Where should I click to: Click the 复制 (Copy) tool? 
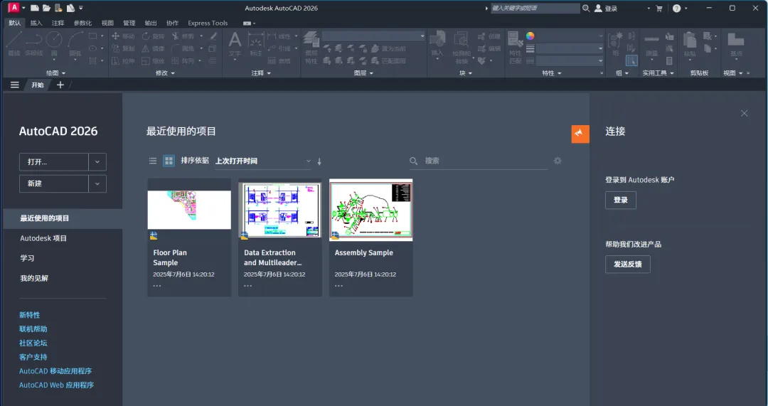tap(123, 48)
